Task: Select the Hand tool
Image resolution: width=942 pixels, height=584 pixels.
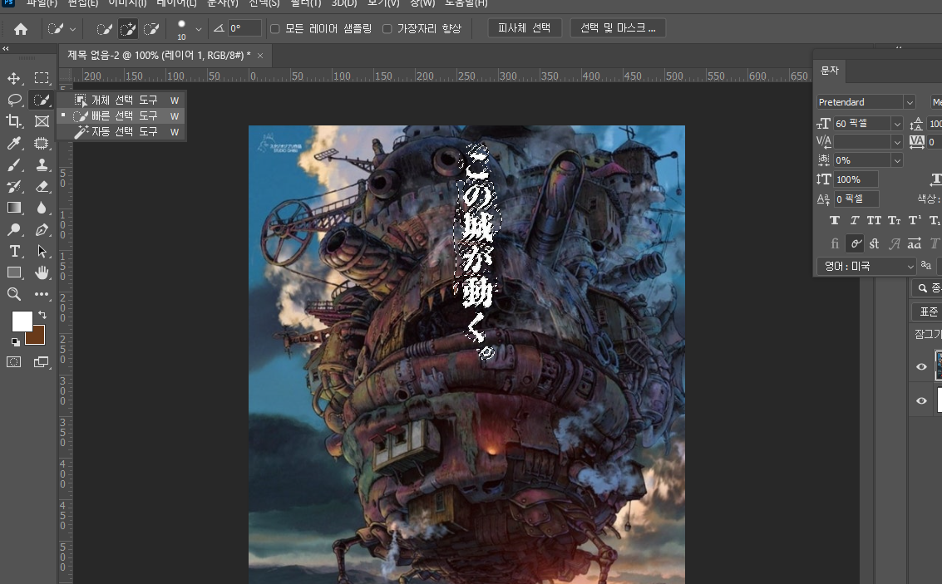Action: pyautogui.click(x=42, y=272)
